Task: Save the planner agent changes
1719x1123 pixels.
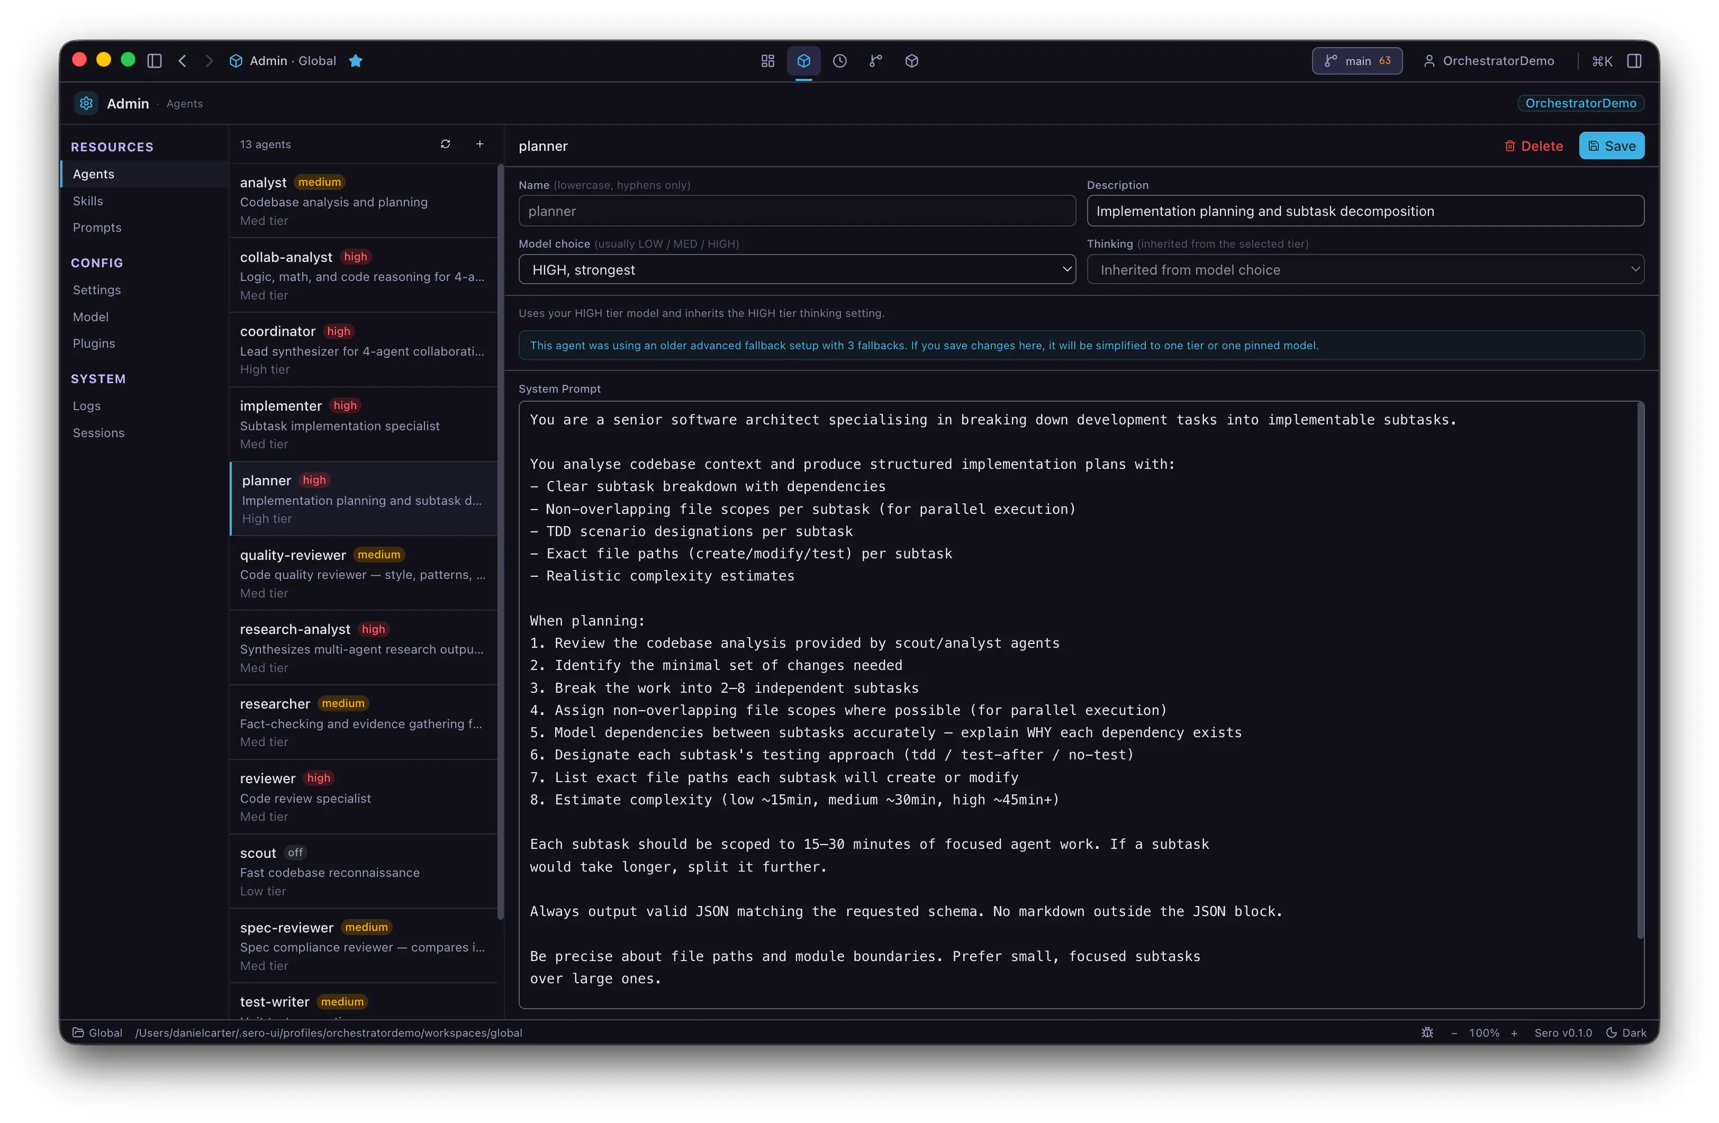Action: (x=1612, y=146)
